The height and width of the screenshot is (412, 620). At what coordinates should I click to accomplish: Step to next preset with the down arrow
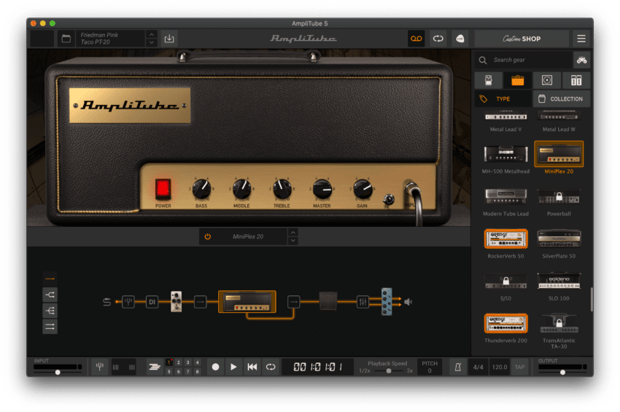pos(152,43)
